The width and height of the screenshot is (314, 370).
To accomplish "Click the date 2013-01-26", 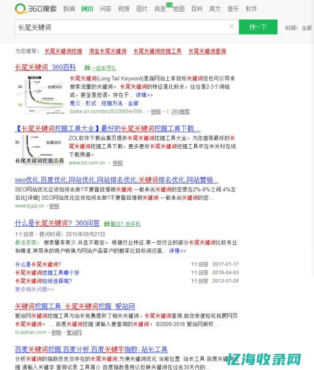I will [226, 281].
